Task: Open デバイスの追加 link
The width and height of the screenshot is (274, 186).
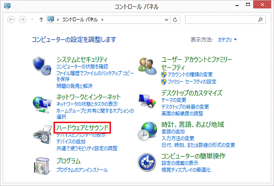Action: [71, 142]
